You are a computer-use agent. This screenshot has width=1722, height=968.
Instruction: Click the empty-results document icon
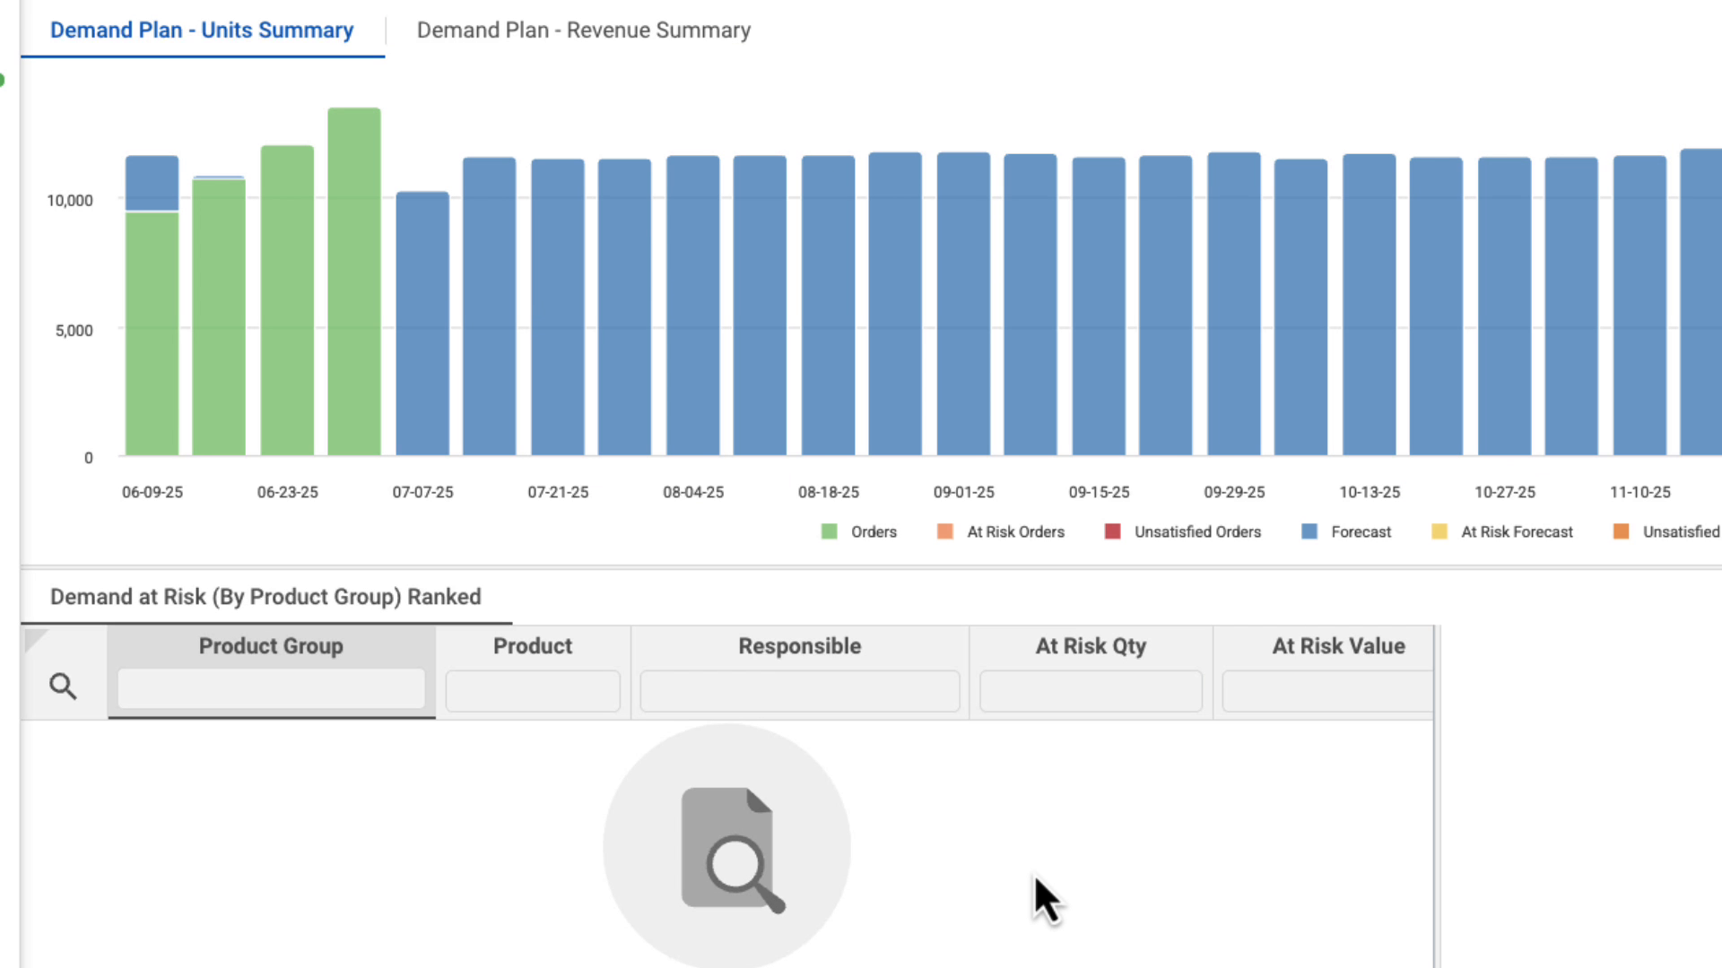[x=728, y=847]
